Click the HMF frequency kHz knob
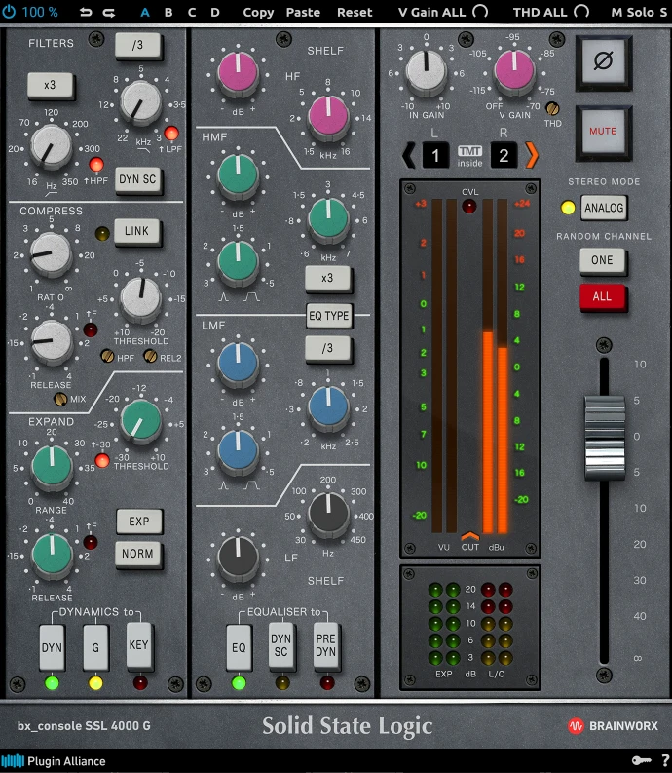The image size is (672, 773). [328, 218]
